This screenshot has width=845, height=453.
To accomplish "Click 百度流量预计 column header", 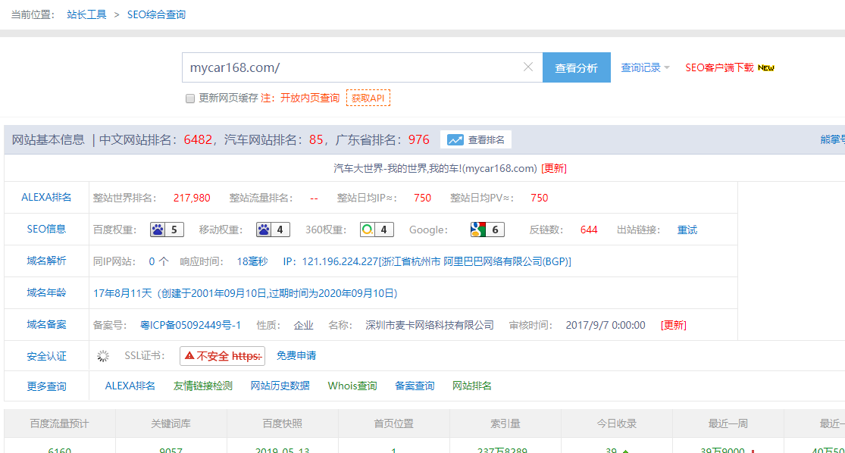I will click(59, 423).
